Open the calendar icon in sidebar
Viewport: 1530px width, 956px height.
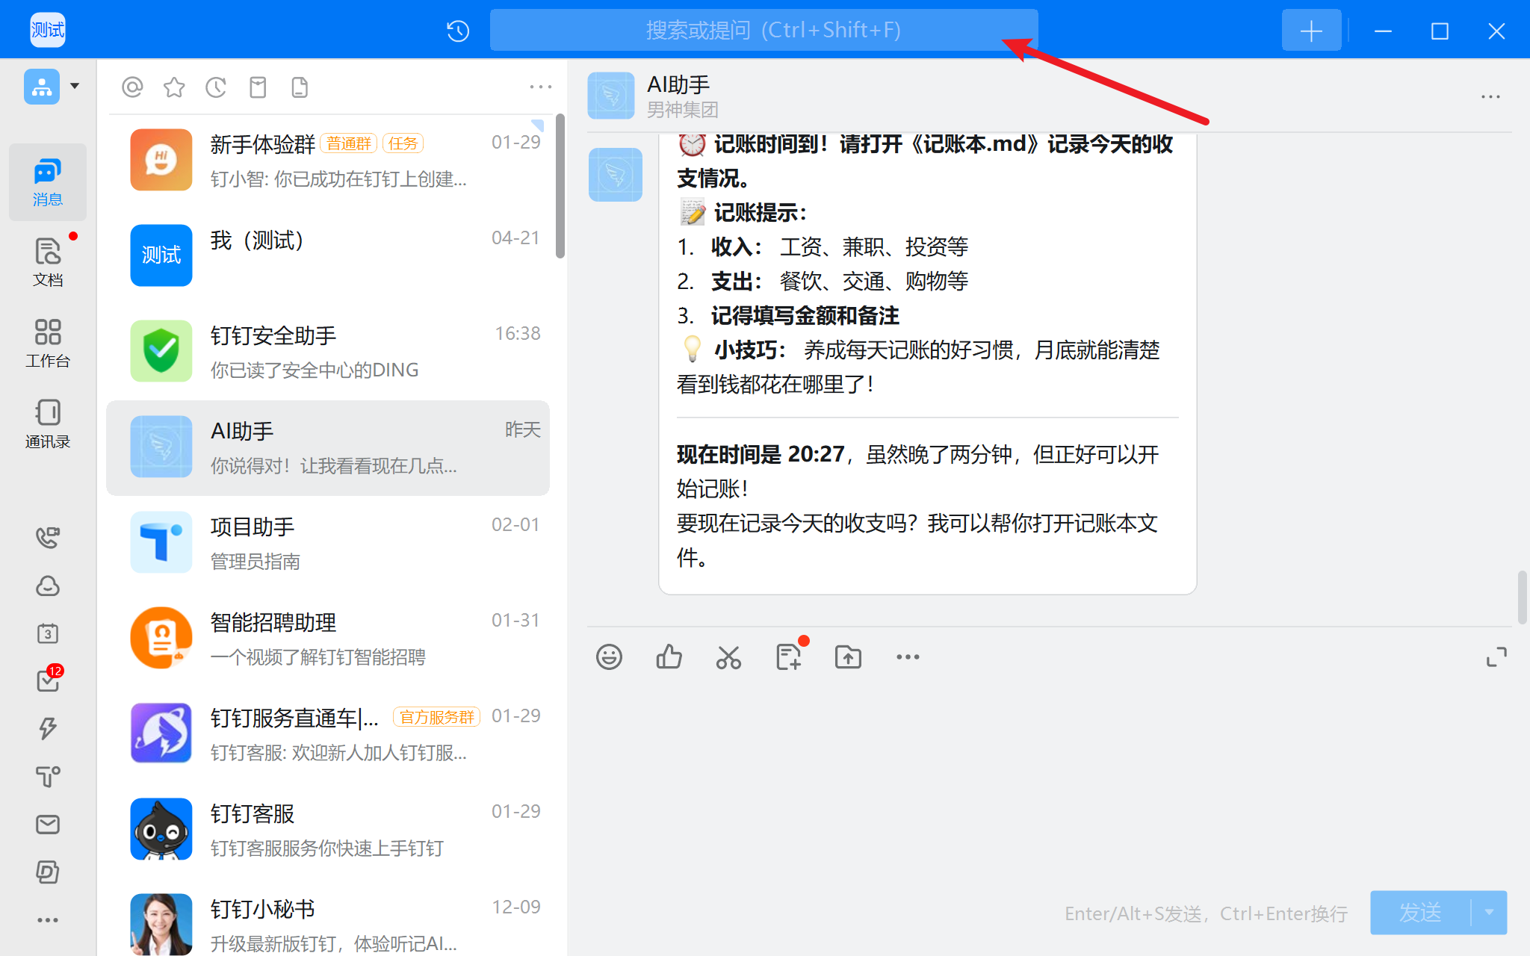point(48,633)
